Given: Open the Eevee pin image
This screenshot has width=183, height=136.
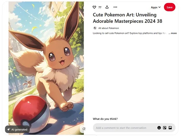Looking at the screenshot, I should [46, 68].
